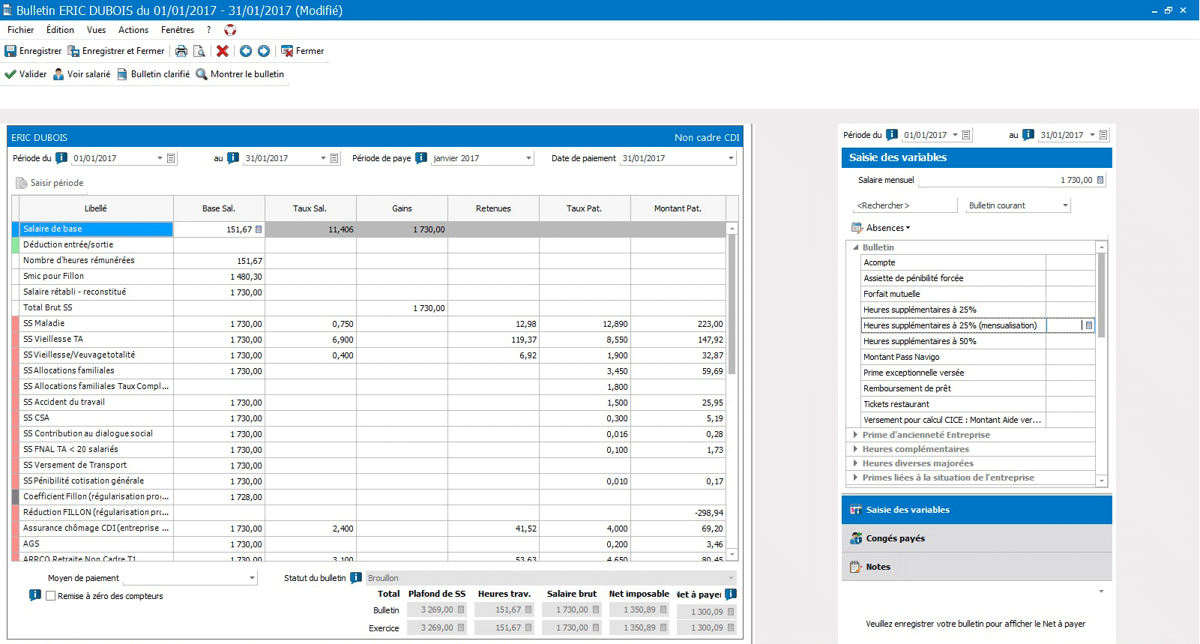Screen dimensions: 1200x644
Task: Click info icon next to Statut du bulletin
Action: click(x=356, y=578)
